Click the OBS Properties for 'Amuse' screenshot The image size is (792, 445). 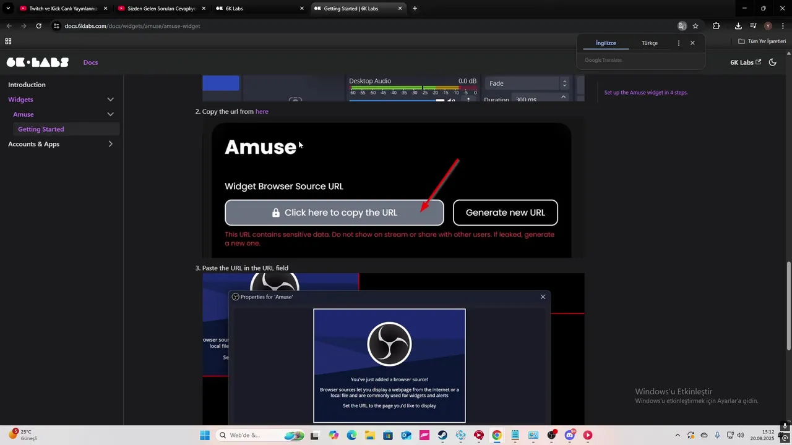(394, 349)
